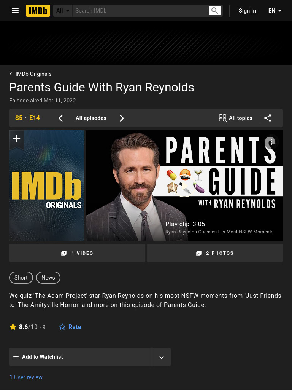This screenshot has height=390, width=292.
Task: Open the 2 PHOTOS gallery
Action: 215,253
